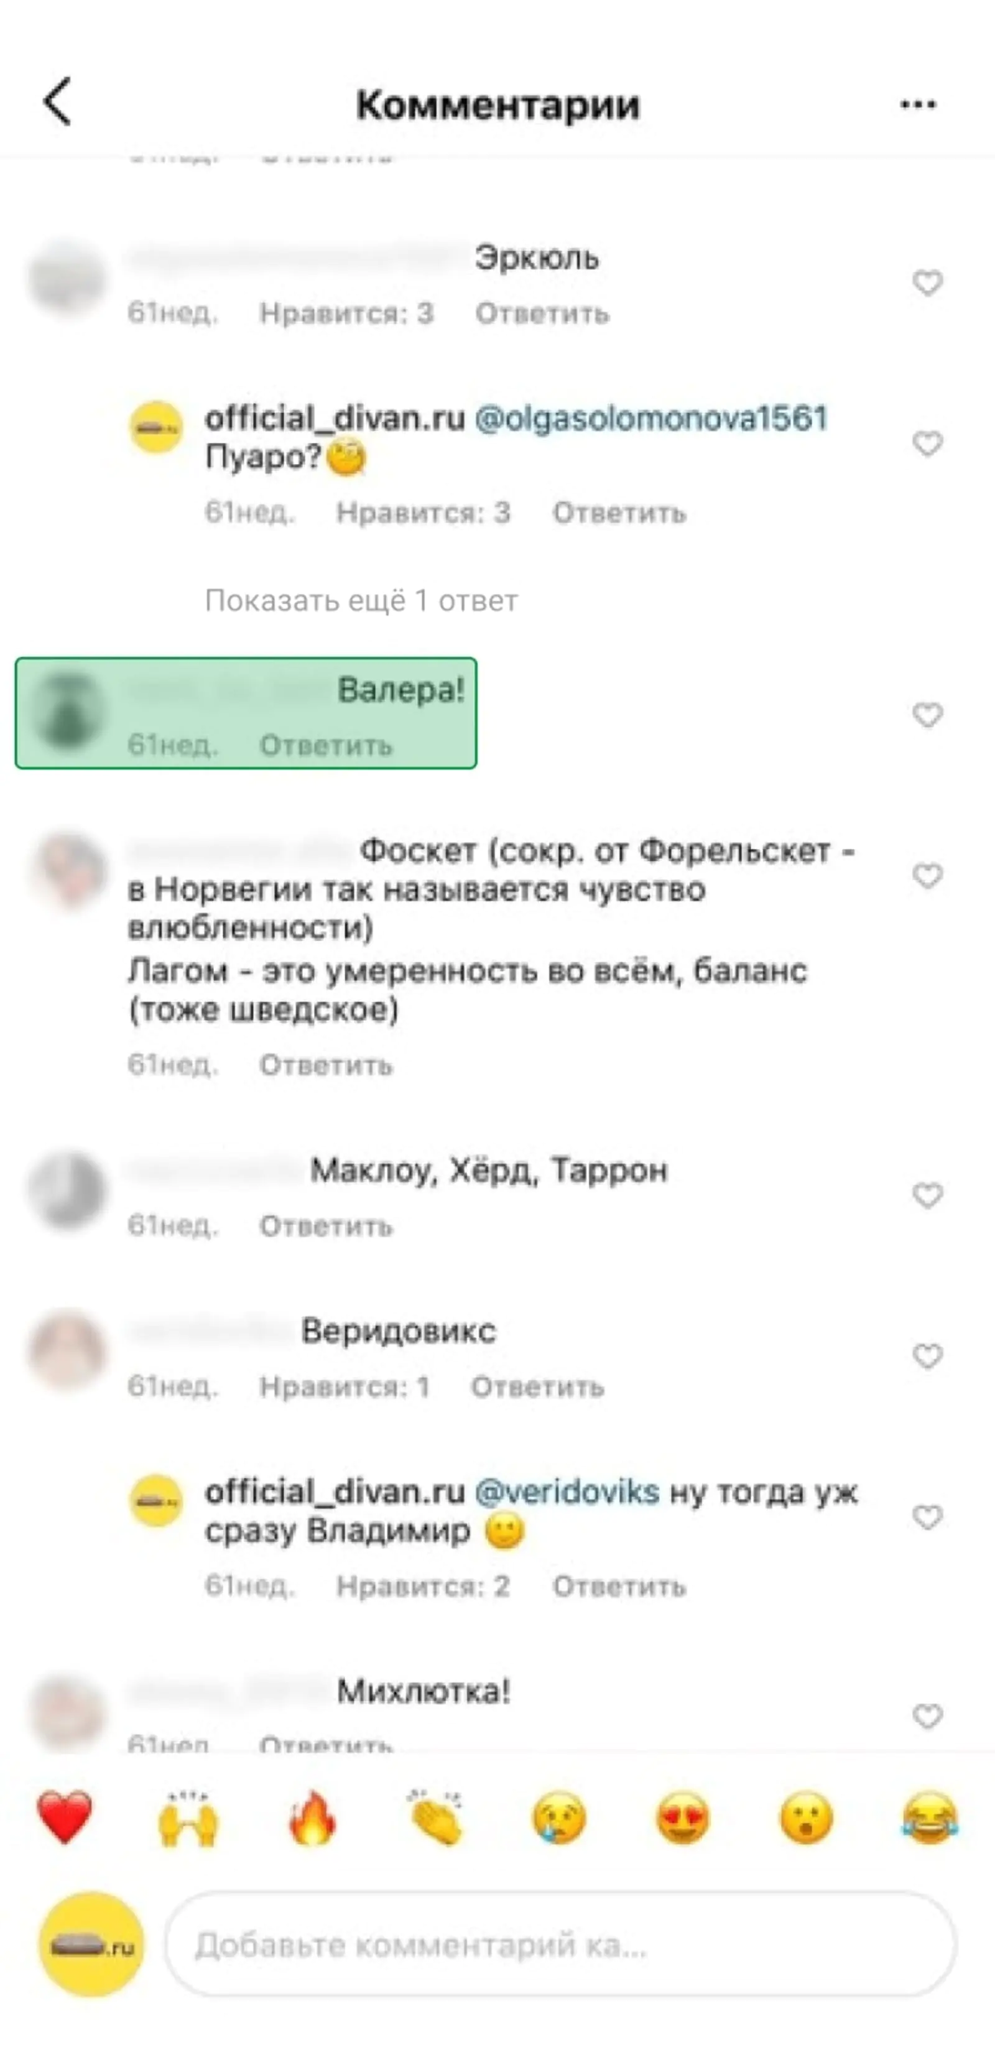This screenshot has width=995, height=2070.
Task: Tap the red heart emoji reaction
Action: tap(65, 1817)
